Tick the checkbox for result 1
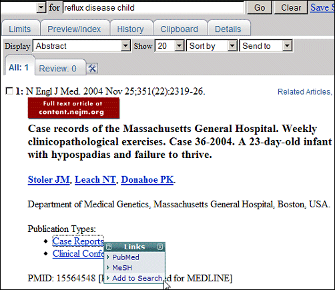This screenshot has width=335, height=290. coord(9,91)
